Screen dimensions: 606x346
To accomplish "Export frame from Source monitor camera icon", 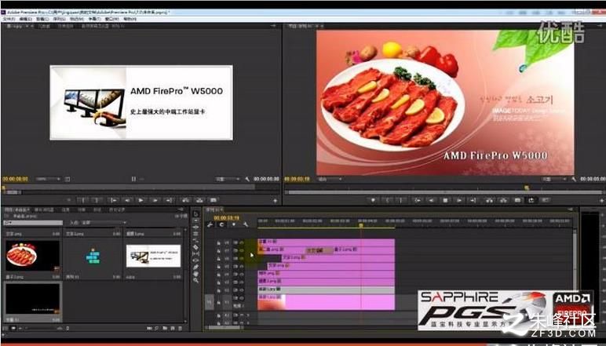I will click(213, 200).
